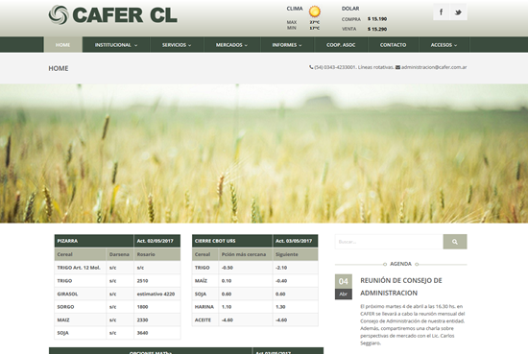Click the 04 Abr date badge
The height and width of the screenshot is (354, 528).
coord(344,287)
